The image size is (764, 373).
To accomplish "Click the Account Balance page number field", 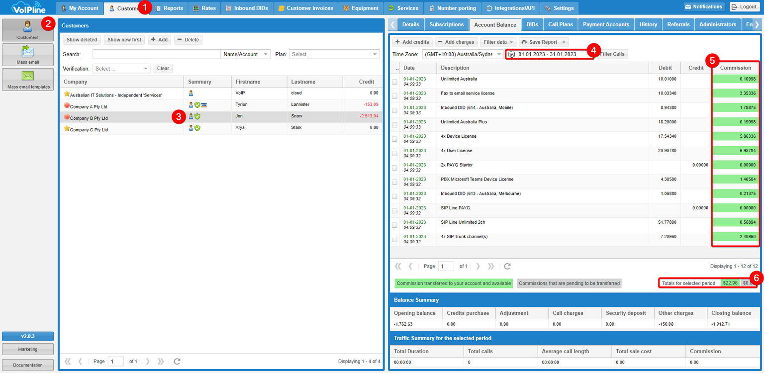I will (446, 267).
